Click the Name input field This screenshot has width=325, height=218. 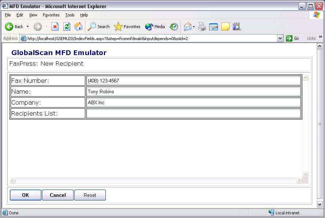click(x=194, y=92)
